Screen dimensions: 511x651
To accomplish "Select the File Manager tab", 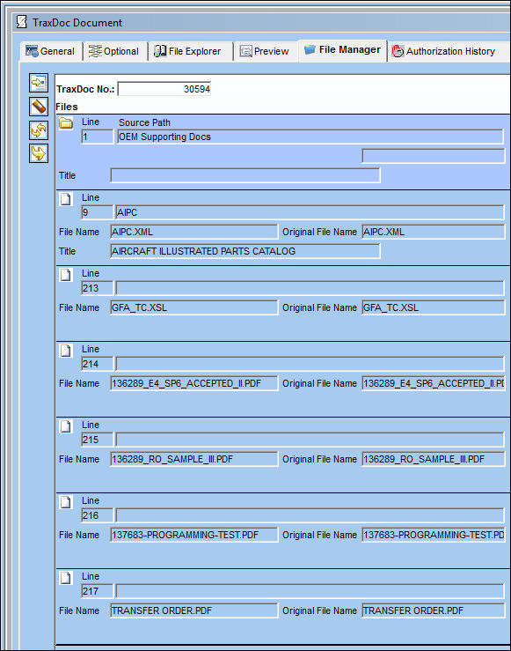I will [343, 50].
